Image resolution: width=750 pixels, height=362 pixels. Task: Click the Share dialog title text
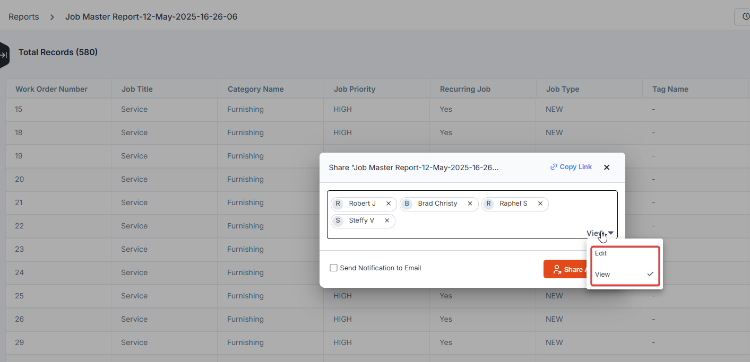414,167
